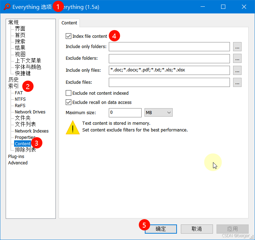Select 界面 in the options tree
Viewport: 255px width, 240px height.
[20, 29]
